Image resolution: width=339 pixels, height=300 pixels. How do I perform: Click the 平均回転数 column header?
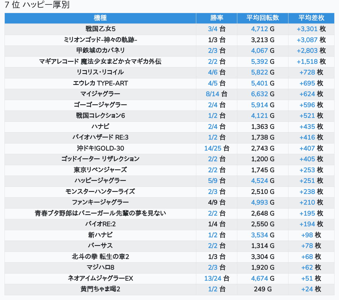click(263, 18)
